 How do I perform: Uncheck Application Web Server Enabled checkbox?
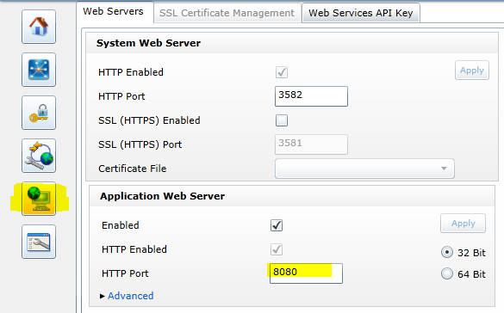(277, 225)
